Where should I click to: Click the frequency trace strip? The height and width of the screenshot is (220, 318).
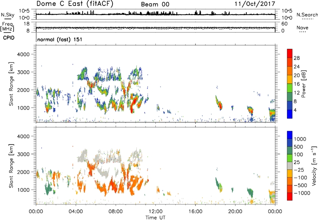coord(155,28)
